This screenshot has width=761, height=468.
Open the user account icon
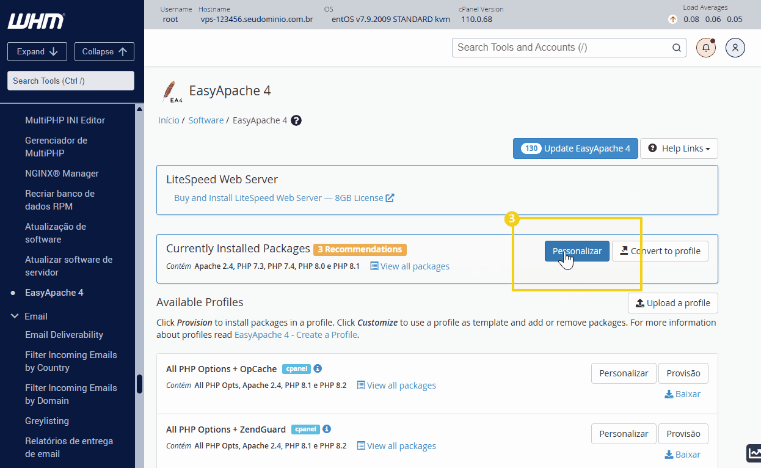tap(735, 48)
